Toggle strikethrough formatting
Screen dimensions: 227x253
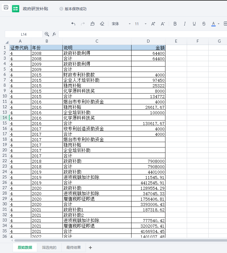204,24
